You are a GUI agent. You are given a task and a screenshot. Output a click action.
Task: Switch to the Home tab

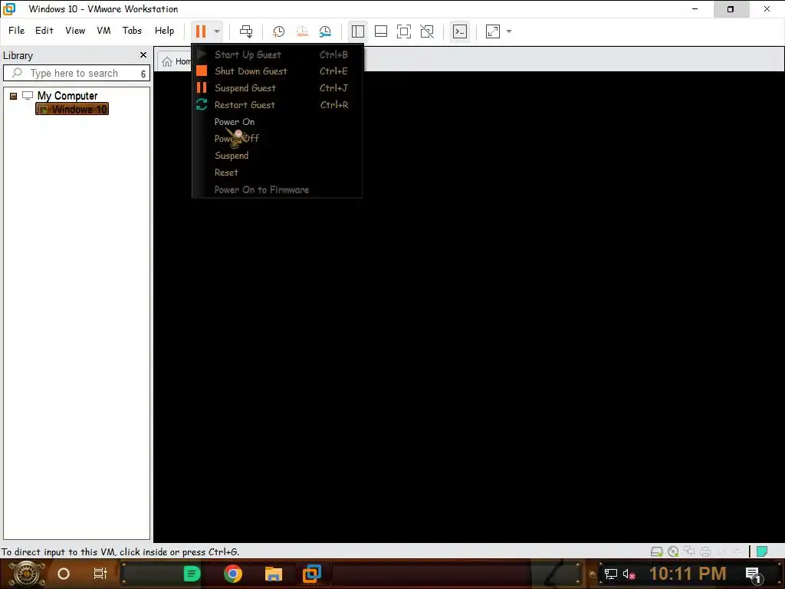(x=176, y=61)
